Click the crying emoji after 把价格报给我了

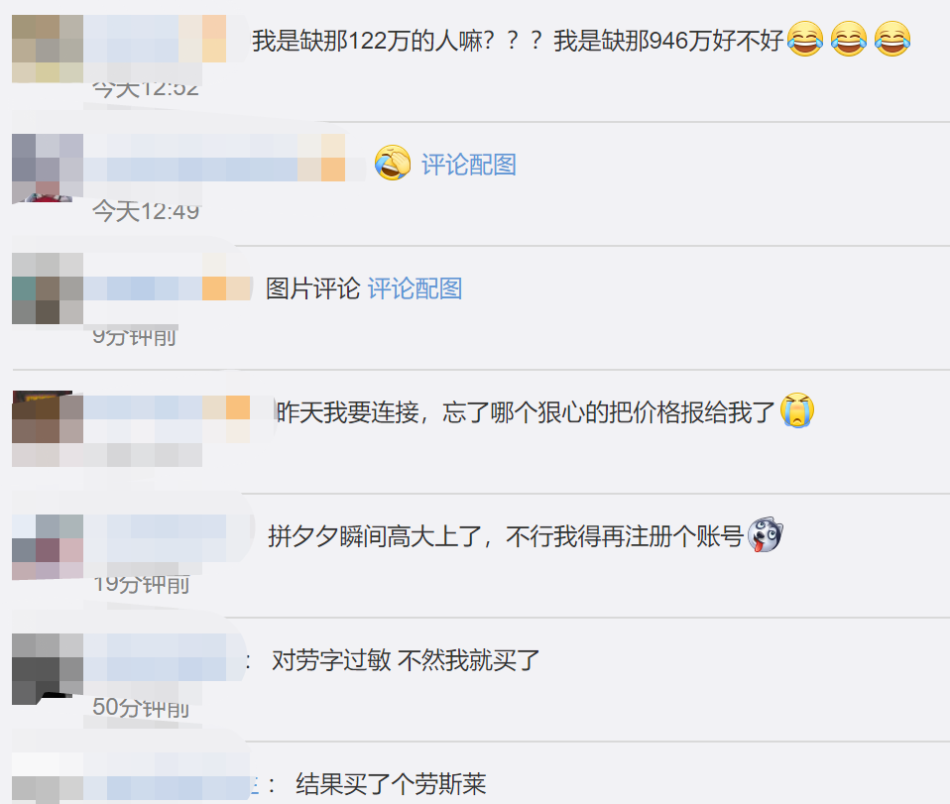click(796, 410)
